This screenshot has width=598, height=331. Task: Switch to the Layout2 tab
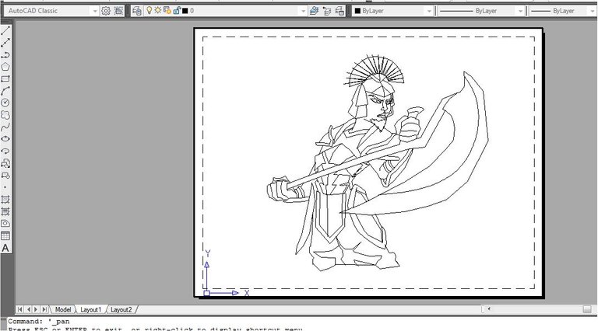(x=121, y=310)
